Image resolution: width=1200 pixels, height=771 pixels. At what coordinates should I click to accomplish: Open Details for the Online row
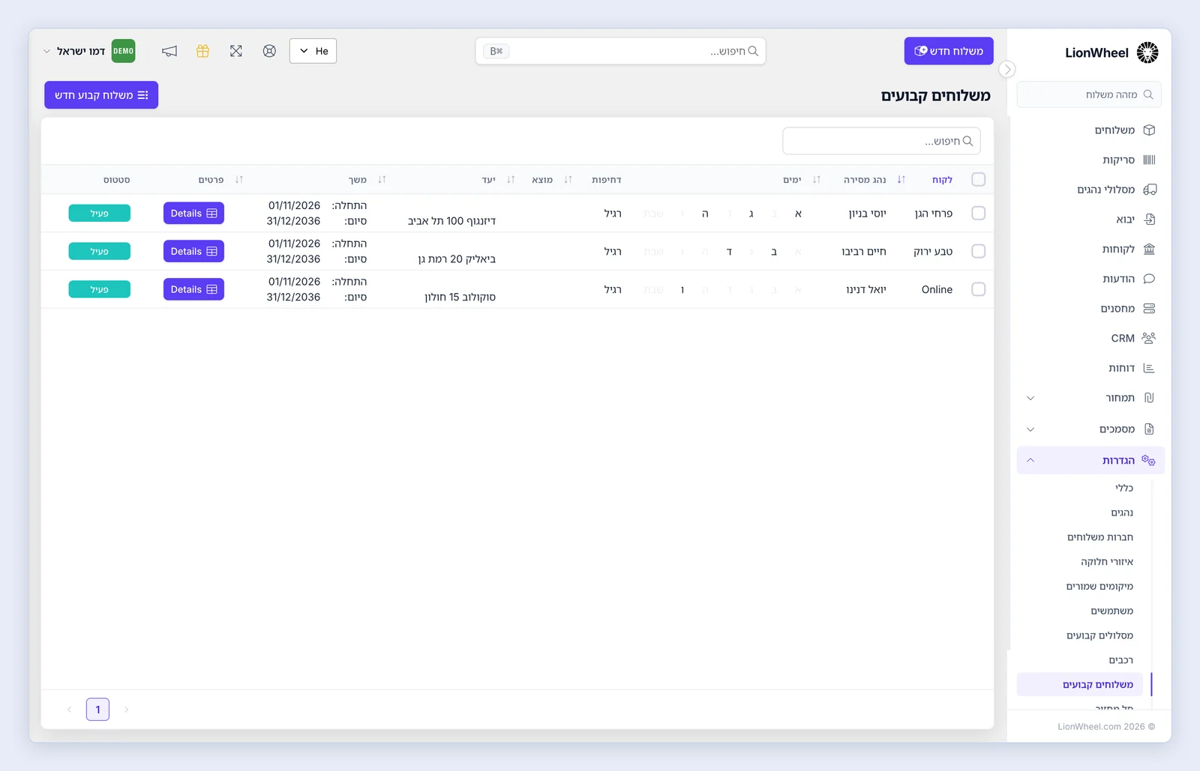[x=193, y=289]
